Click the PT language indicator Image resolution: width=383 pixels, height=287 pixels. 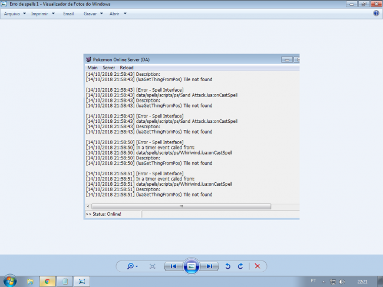313,281
